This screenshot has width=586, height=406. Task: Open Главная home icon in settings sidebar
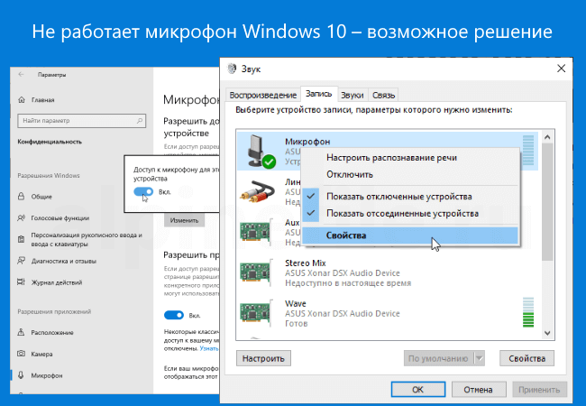click(x=22, y=100)
